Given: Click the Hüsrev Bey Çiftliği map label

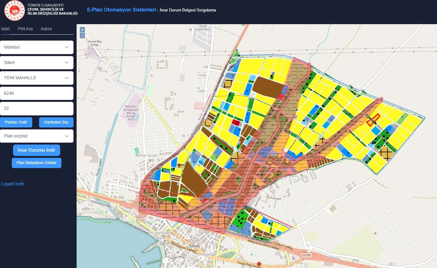Looking at the screenshot, I should coord(95,43).
